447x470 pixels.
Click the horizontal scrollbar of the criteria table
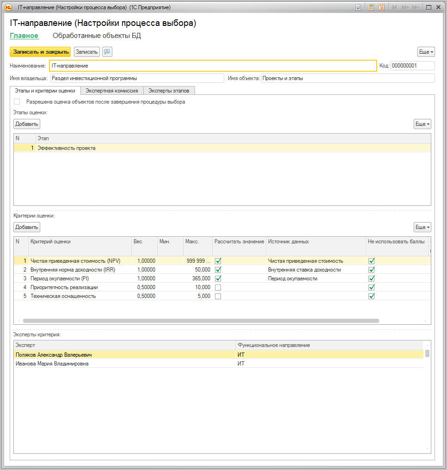[201, 321]
